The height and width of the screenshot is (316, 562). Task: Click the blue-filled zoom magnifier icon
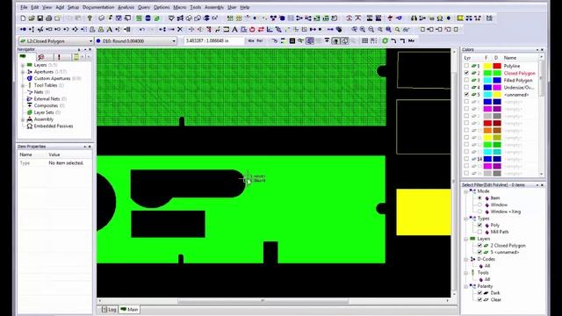(388, 29)
